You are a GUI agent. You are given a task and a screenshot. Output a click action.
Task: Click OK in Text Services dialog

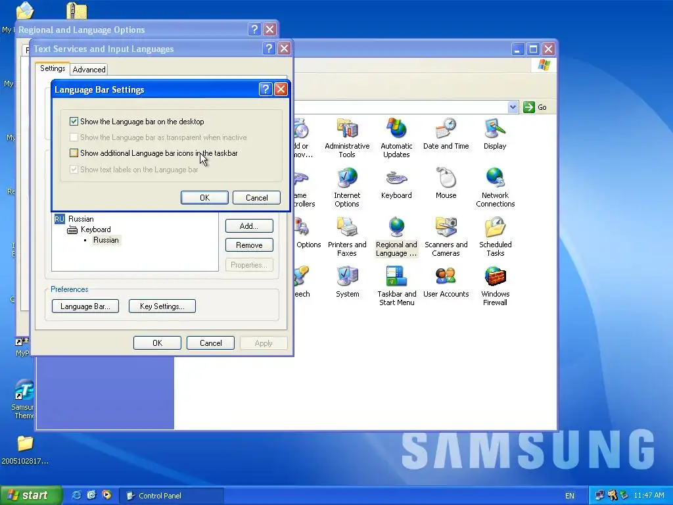[157, 343]
